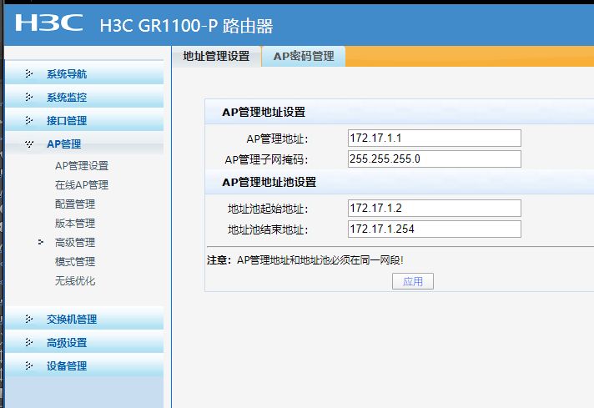This screenshot has width=594, height=408.
Task: Switch to the AP密码管理 tab
Action: pyautogui.click(x=304, y=57)
